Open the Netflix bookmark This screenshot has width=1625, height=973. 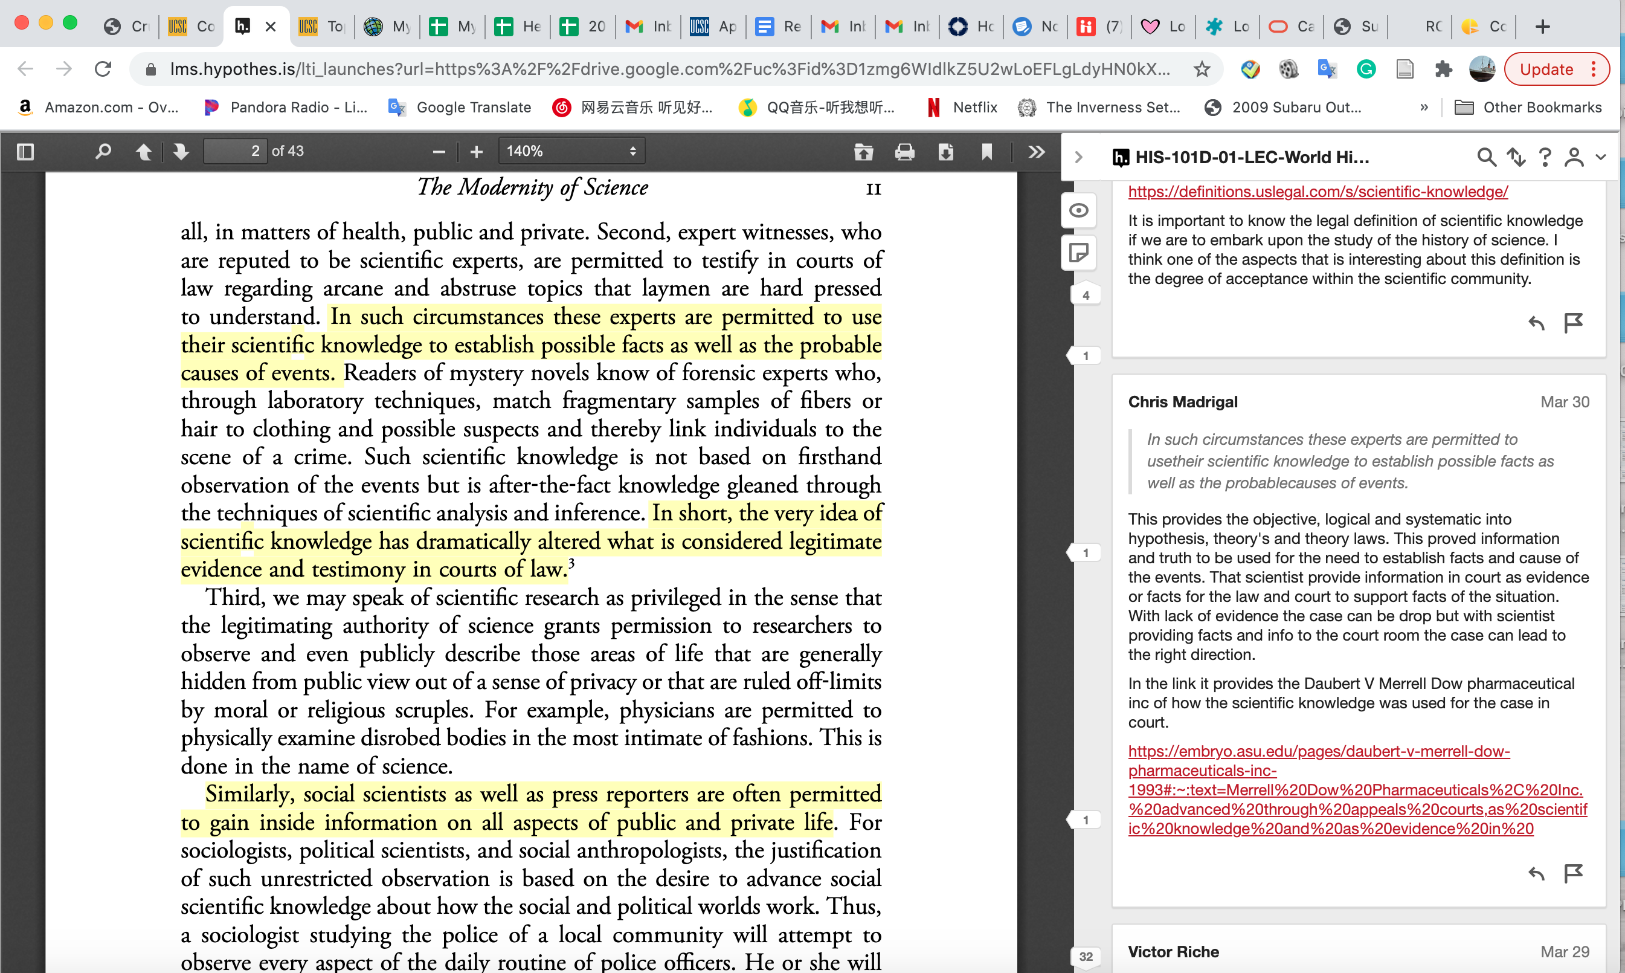[962, 108]
